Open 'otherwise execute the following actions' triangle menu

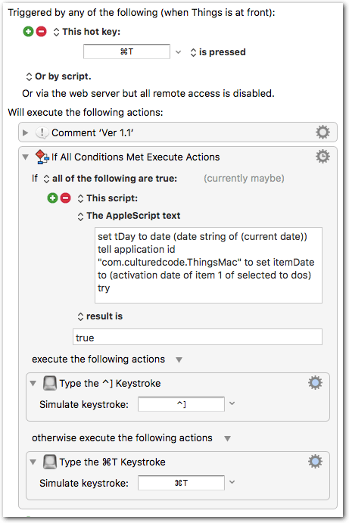(227, 438)
